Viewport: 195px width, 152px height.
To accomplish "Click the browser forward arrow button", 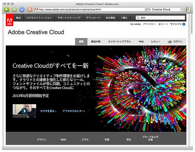I will [x=14, y=10].
